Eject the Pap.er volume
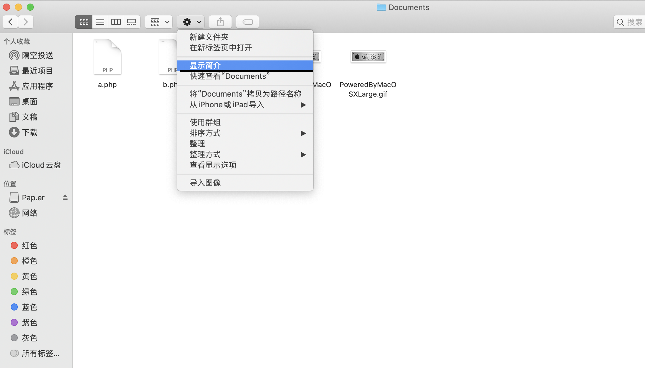The image size is (645, 368). pyautogui.click(x=65, y=197)
